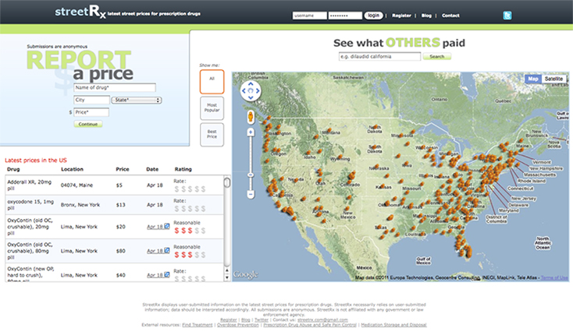The image size is (573, 335).
Task: Click the streetRx logo
Action: 80,12
